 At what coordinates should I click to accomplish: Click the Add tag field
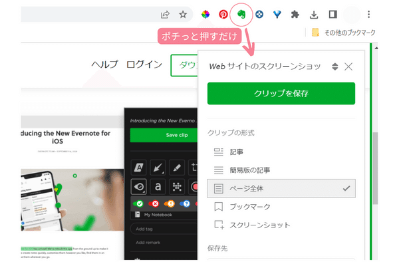pos(164,229)
